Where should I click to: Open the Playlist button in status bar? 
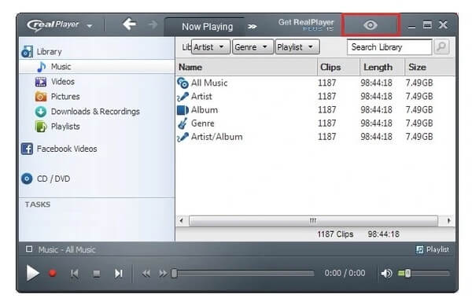pyautogui.click(x=432, y=249)
